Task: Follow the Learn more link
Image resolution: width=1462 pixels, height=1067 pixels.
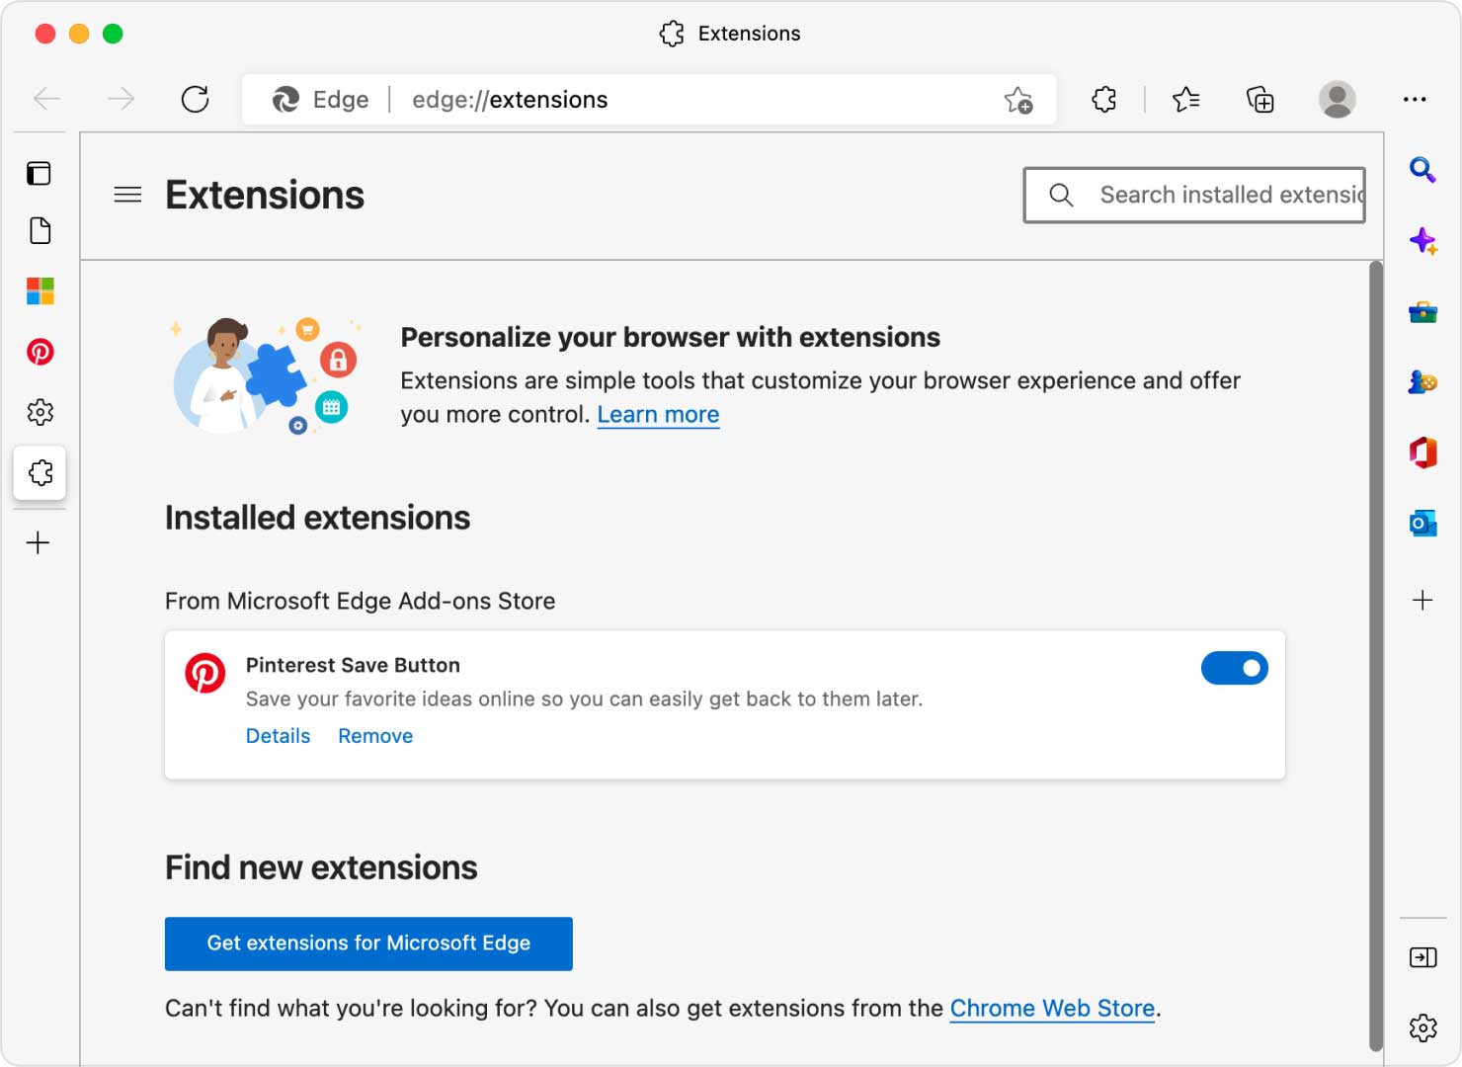Action: [x=658, y=415]
